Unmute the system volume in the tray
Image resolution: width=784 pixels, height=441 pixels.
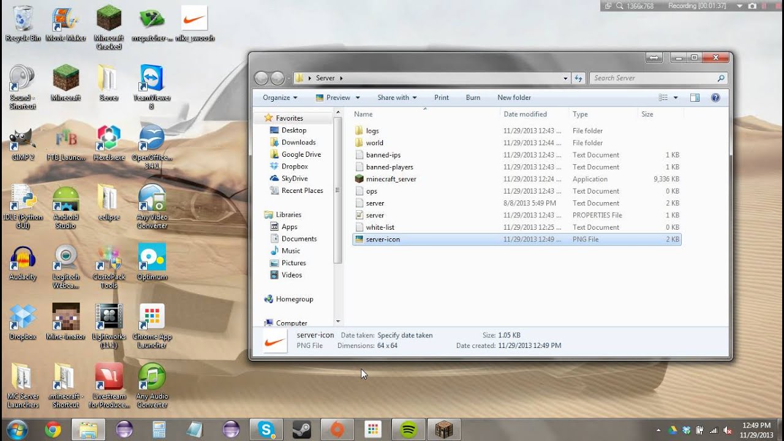726,429
